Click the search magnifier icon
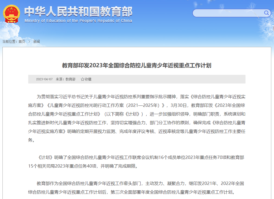The height and width of the screenshot is (199, 274). [266, 13]
